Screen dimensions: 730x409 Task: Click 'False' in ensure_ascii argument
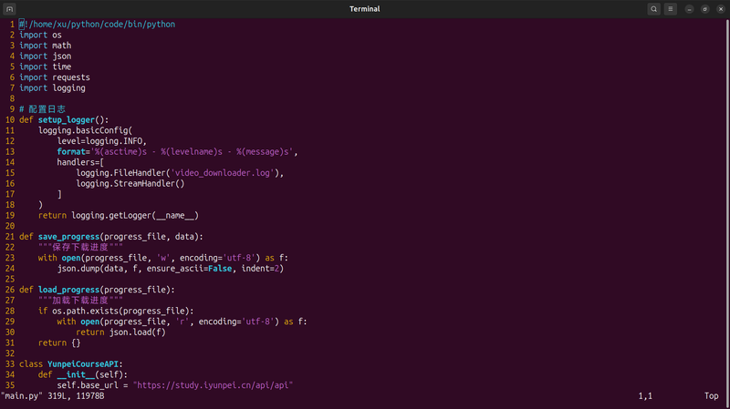pyautogui.click(x=220, y=269)
